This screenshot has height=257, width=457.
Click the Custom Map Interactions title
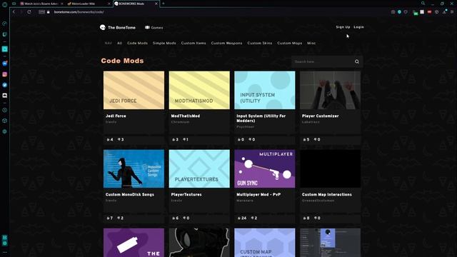tap(327, 194)
